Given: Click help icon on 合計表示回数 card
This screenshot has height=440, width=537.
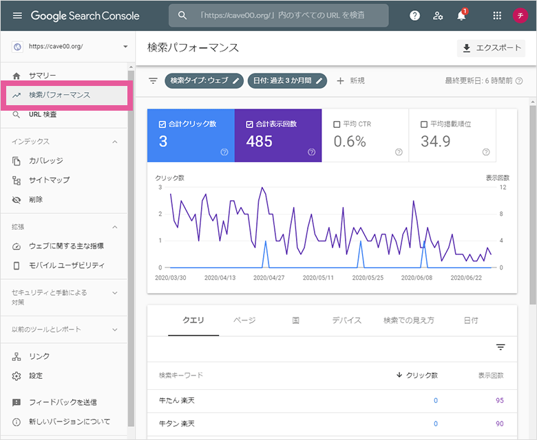Looking at the screenshot, I should click(311, 152).
